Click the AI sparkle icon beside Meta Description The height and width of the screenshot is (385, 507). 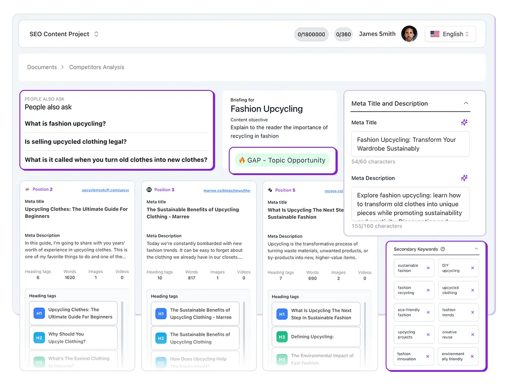[464, 178]
